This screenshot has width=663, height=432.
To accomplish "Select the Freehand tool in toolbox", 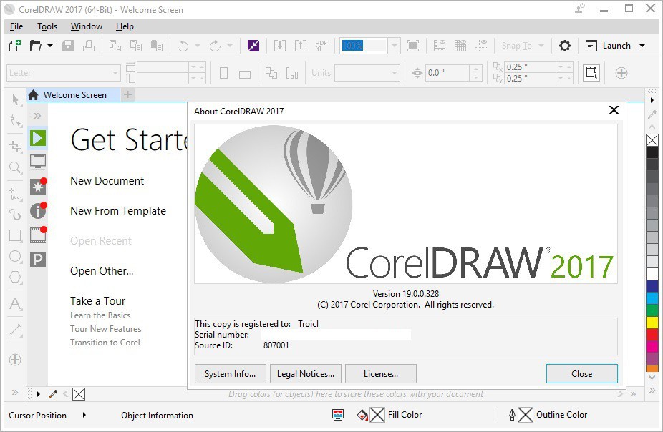I will [x=15, y=194].
